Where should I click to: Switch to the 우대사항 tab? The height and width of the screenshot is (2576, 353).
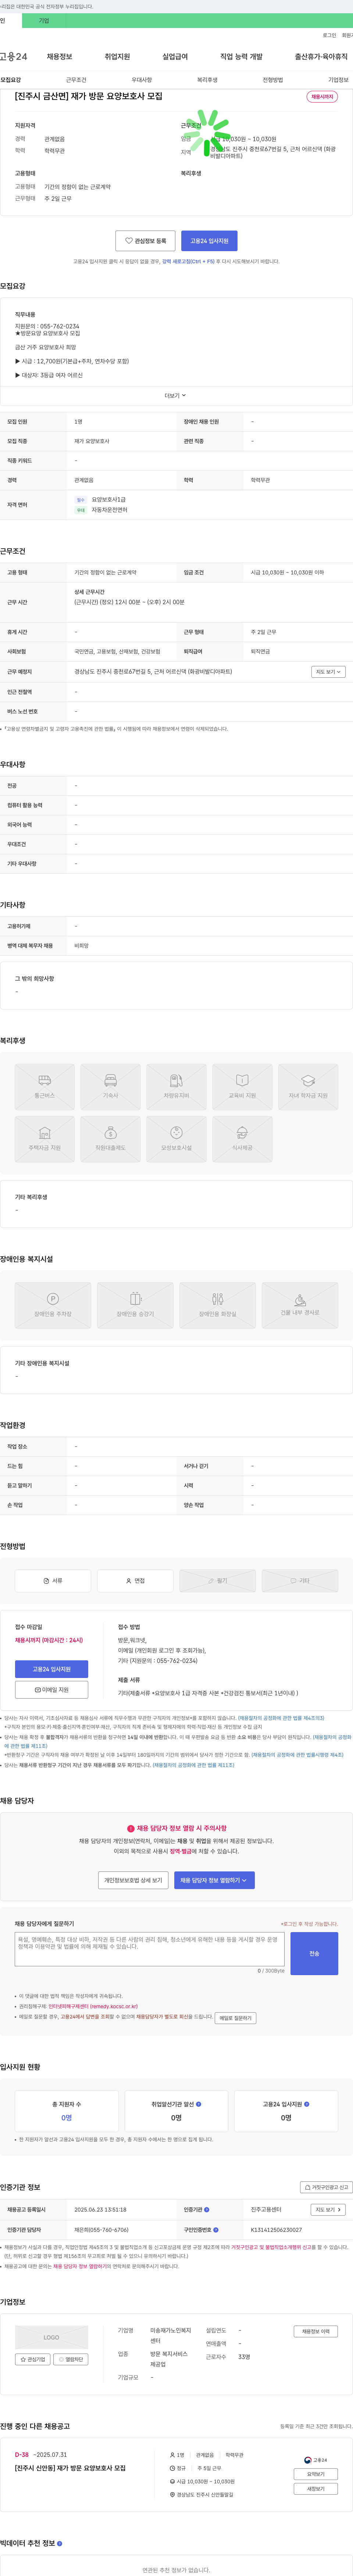coord(142,80)
